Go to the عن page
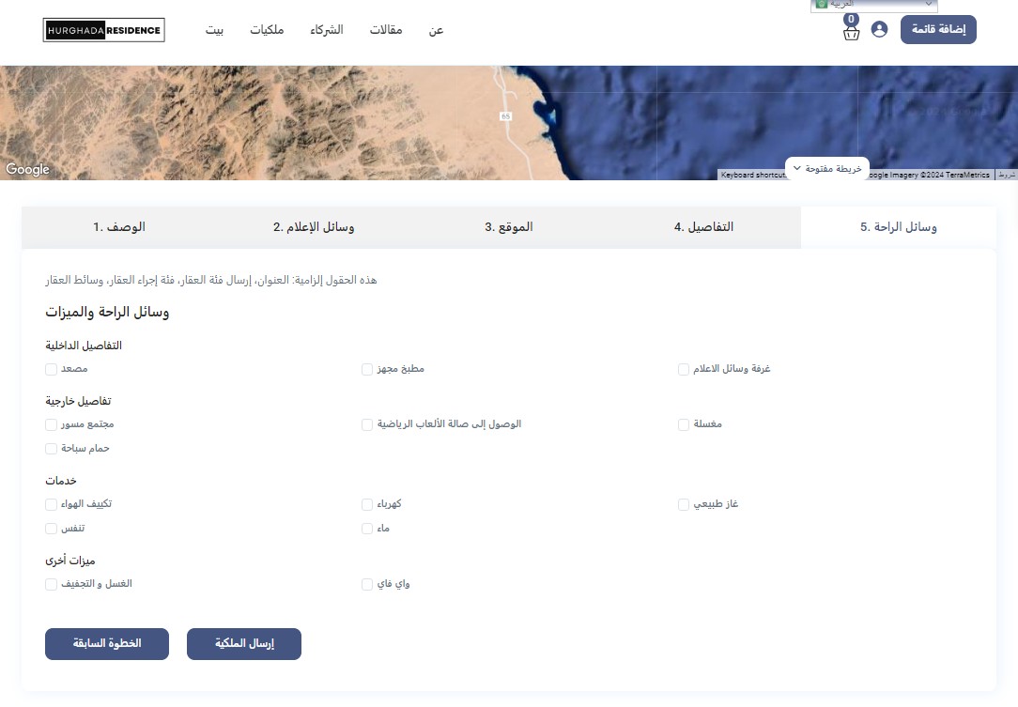 point(436,30)
